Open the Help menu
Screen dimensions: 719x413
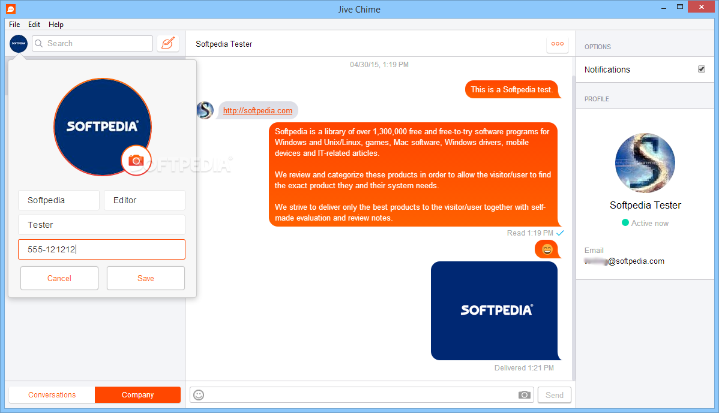[56, 25]
